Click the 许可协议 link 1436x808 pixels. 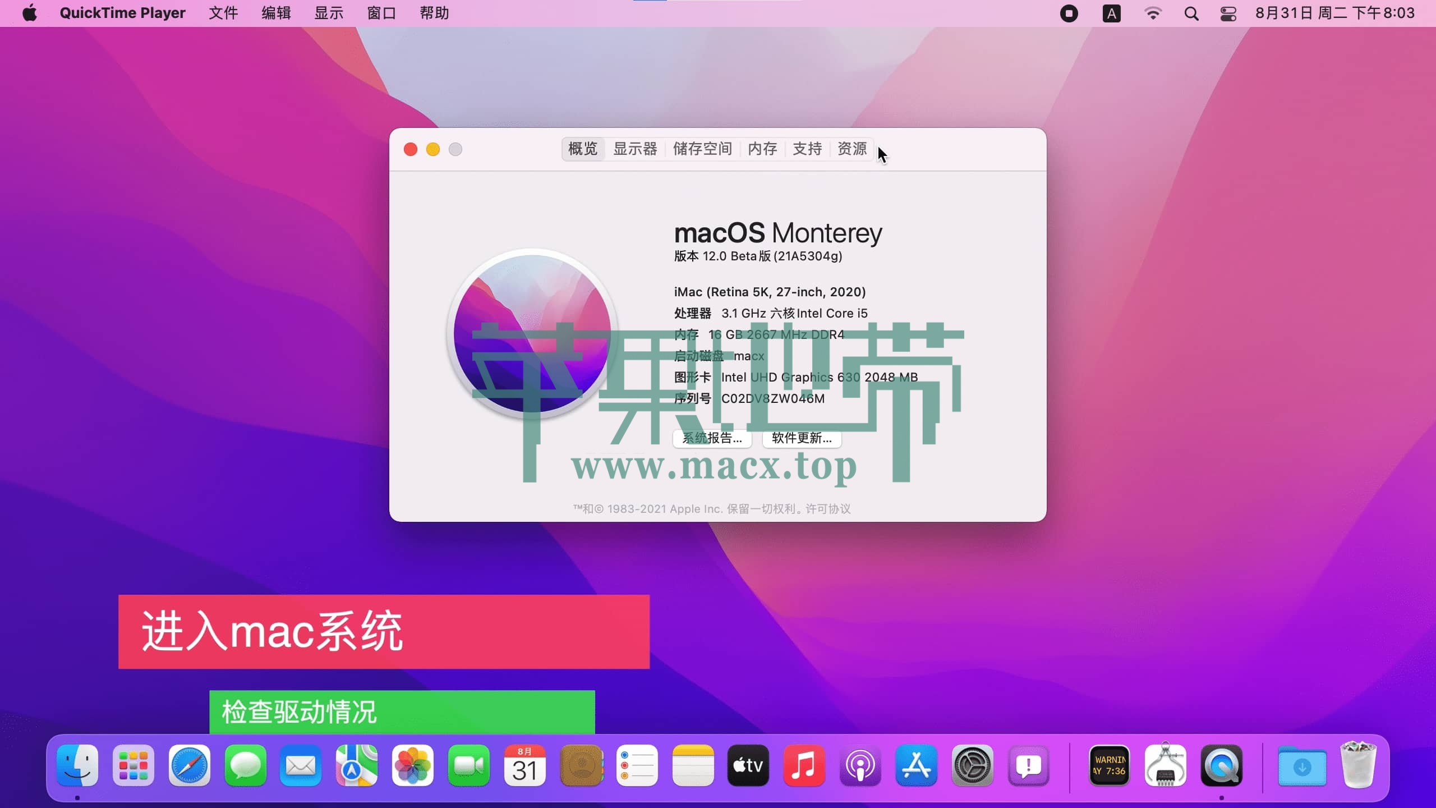pyautogui.click(x=828, y=509)
